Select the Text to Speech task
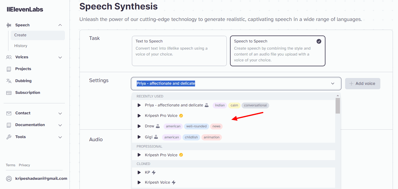 (x=179, y=51)
